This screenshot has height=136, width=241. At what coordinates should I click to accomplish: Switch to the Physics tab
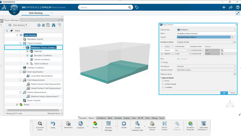tap(91, 118)
